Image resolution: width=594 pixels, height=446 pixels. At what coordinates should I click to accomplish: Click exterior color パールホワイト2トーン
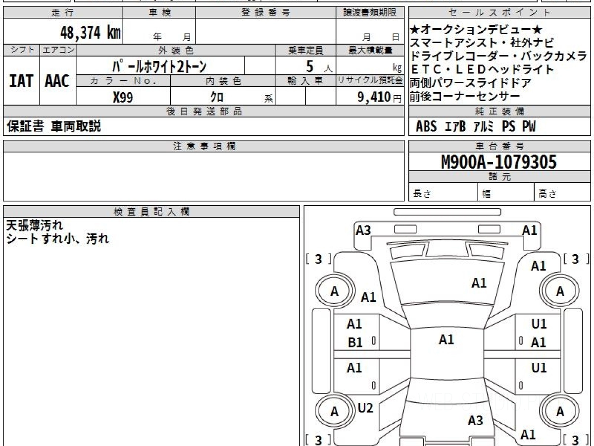point(160,66)
